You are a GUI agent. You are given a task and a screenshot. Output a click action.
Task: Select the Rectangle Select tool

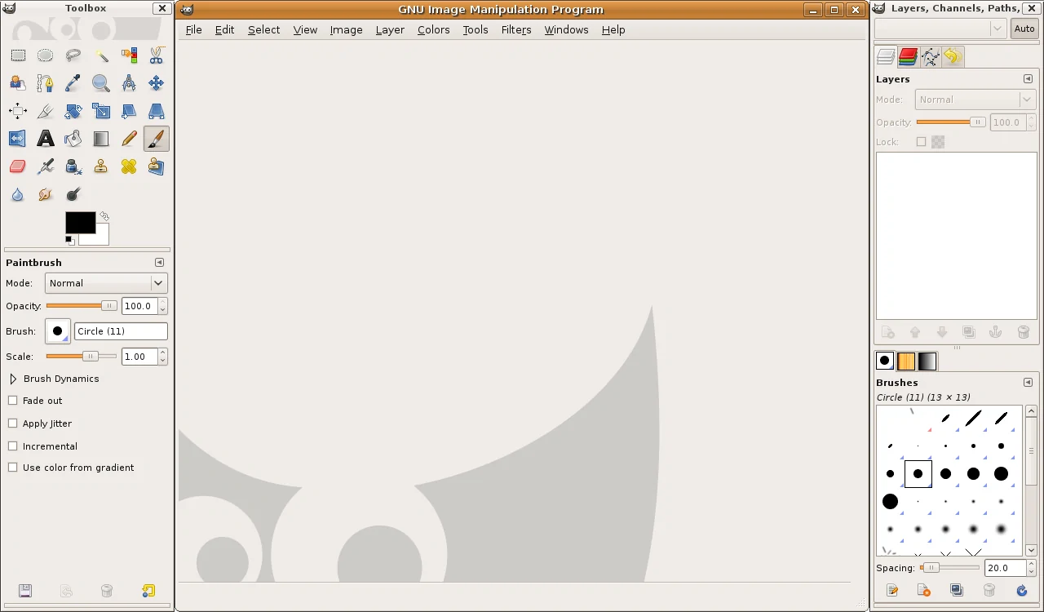[18, 55]
